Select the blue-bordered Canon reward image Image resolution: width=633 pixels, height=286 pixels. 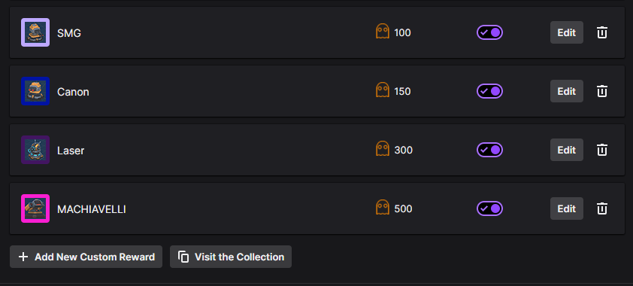[x=35, y=91]
